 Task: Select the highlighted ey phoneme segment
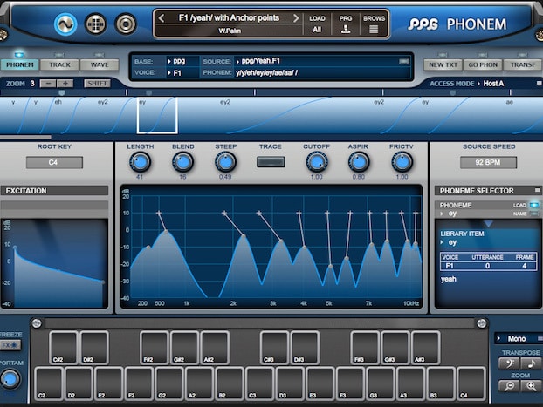(x=157, y=115)
